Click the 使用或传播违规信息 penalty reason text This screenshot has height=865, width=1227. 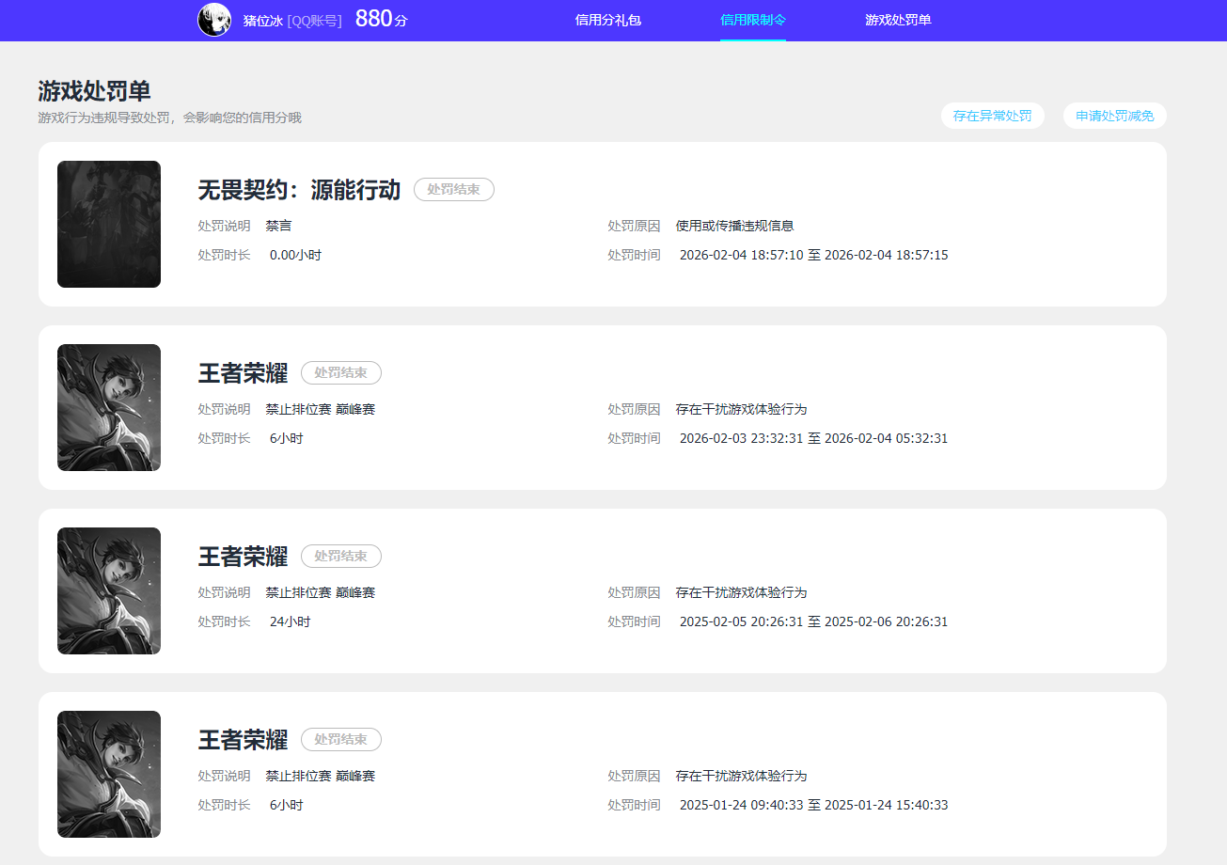pyautogui.click(x=734, y=226)
